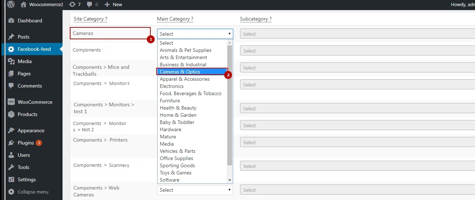Click New in the admin bar
The height and width of the screenshot is (200, 475).
114,5
